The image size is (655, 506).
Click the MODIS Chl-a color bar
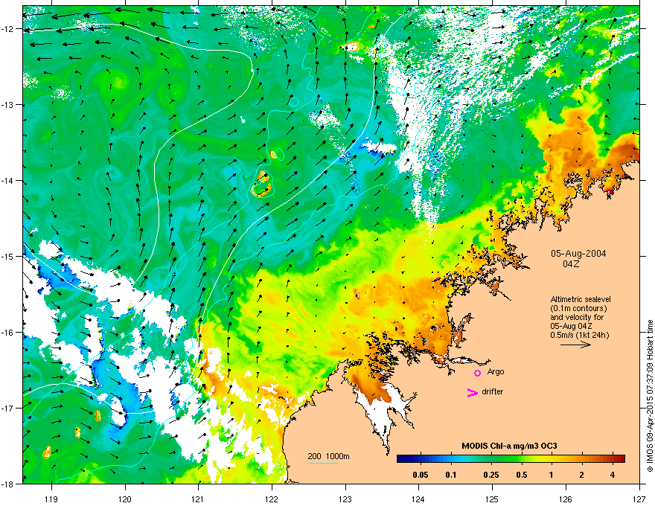tap(511, 458)
